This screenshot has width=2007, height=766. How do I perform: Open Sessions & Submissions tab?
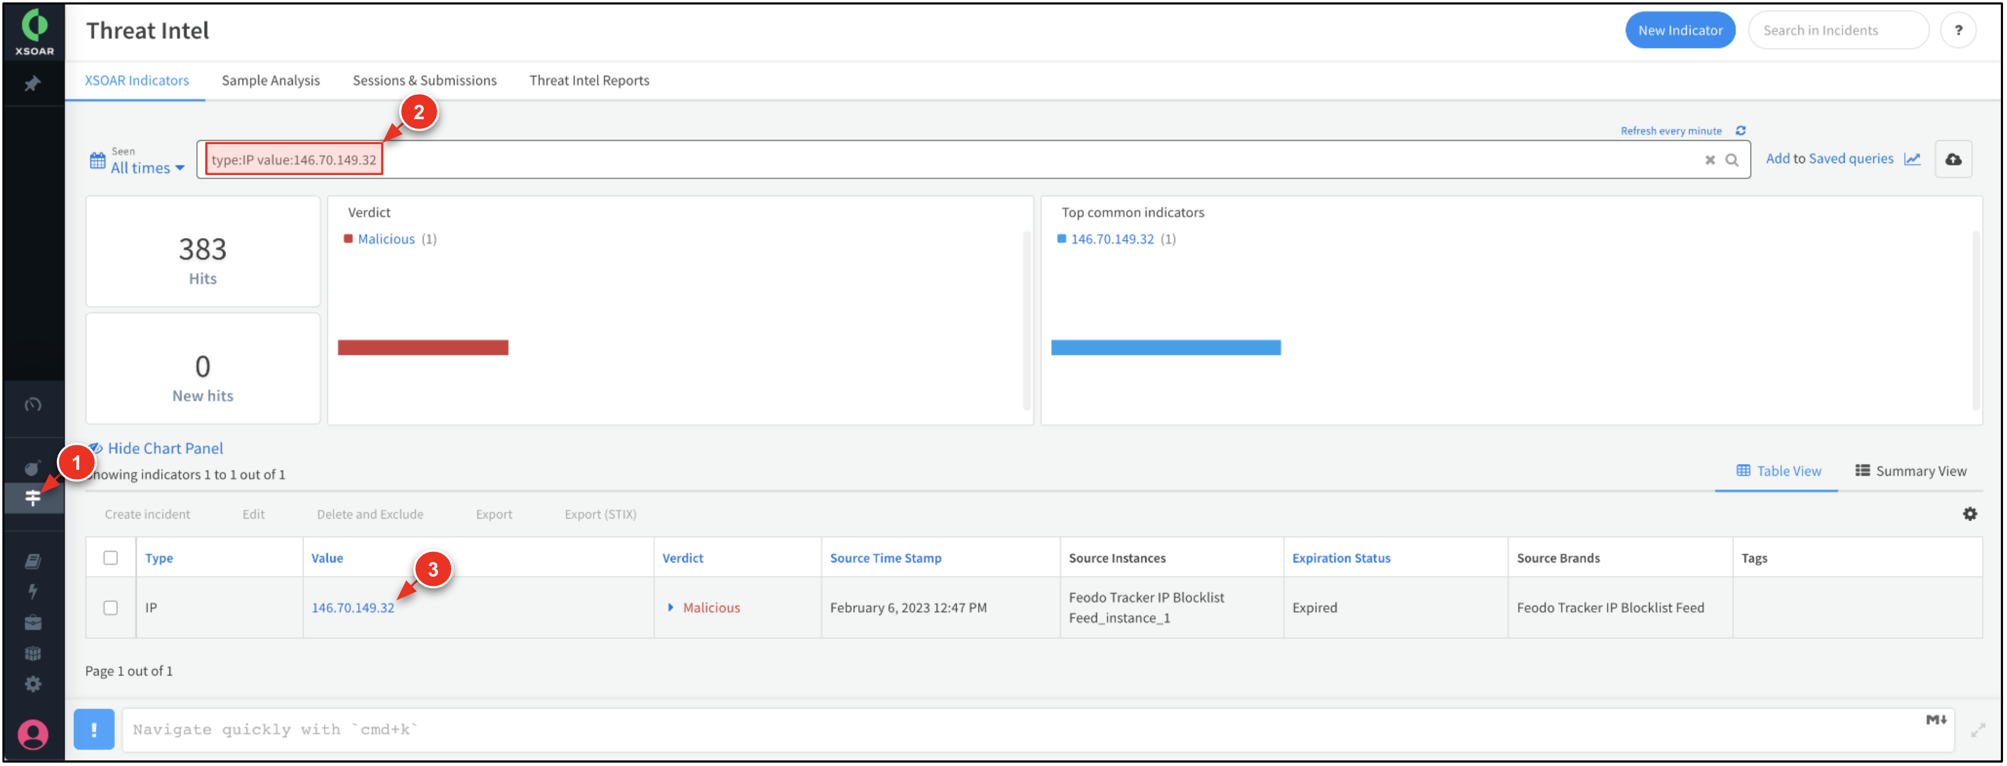[425, 80]
